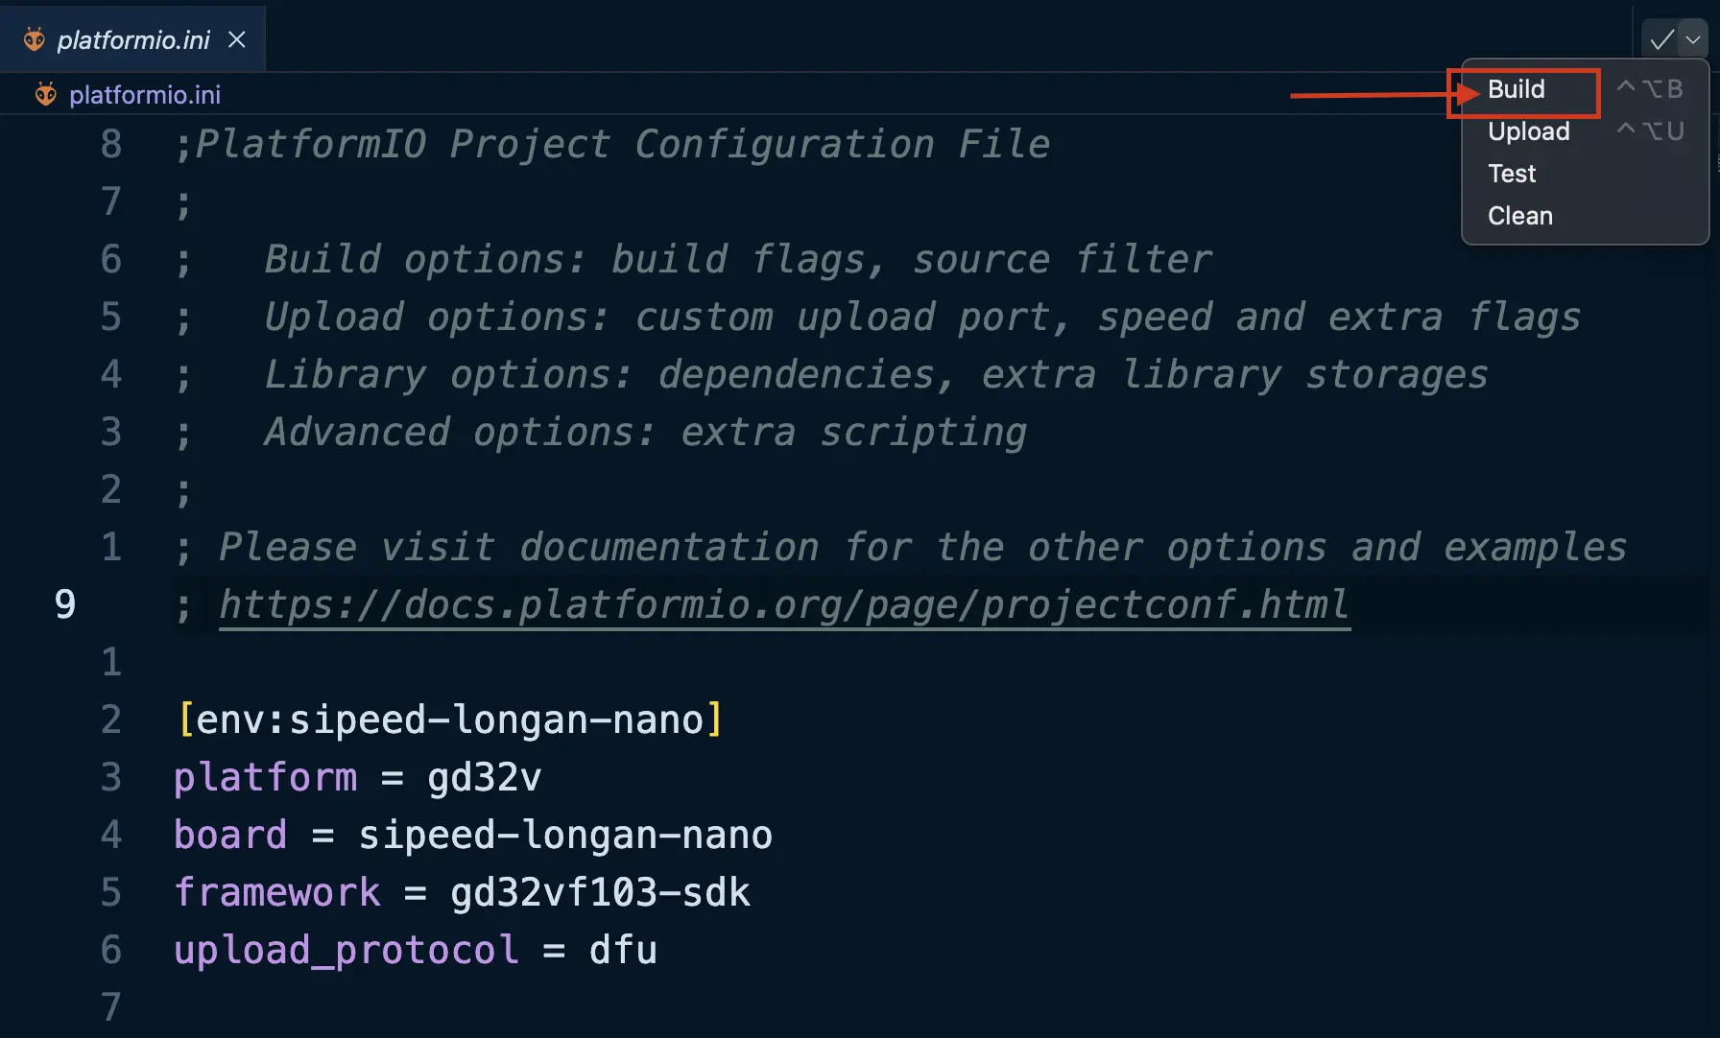Viewport: 1720px width, 1038px height.
Task: Click the [env:sipeed-longan-nano] section header
Action: (x=449, y=720)
